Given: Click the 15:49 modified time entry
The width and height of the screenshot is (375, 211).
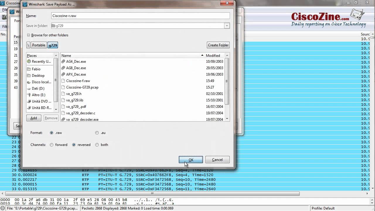Looking at the screenshot, I should point(210,81).
